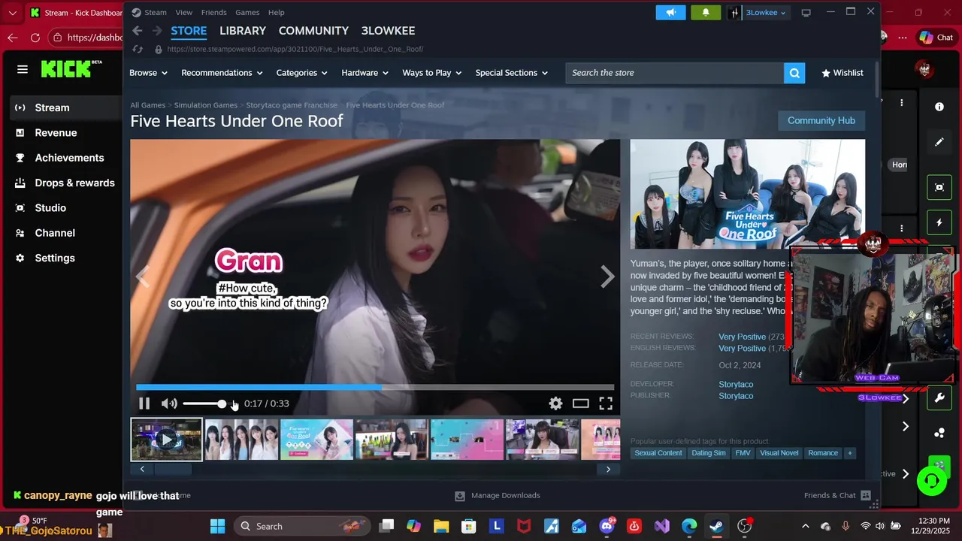Select the Romance tag
The height and width of the screenshot is (541, 962).
pos(823,453)
